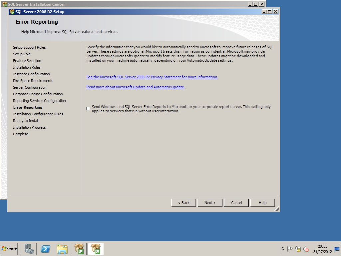Select Database Engine Configuration step
The width and height of the screenshot is (341, 256).
coord(38,94)
